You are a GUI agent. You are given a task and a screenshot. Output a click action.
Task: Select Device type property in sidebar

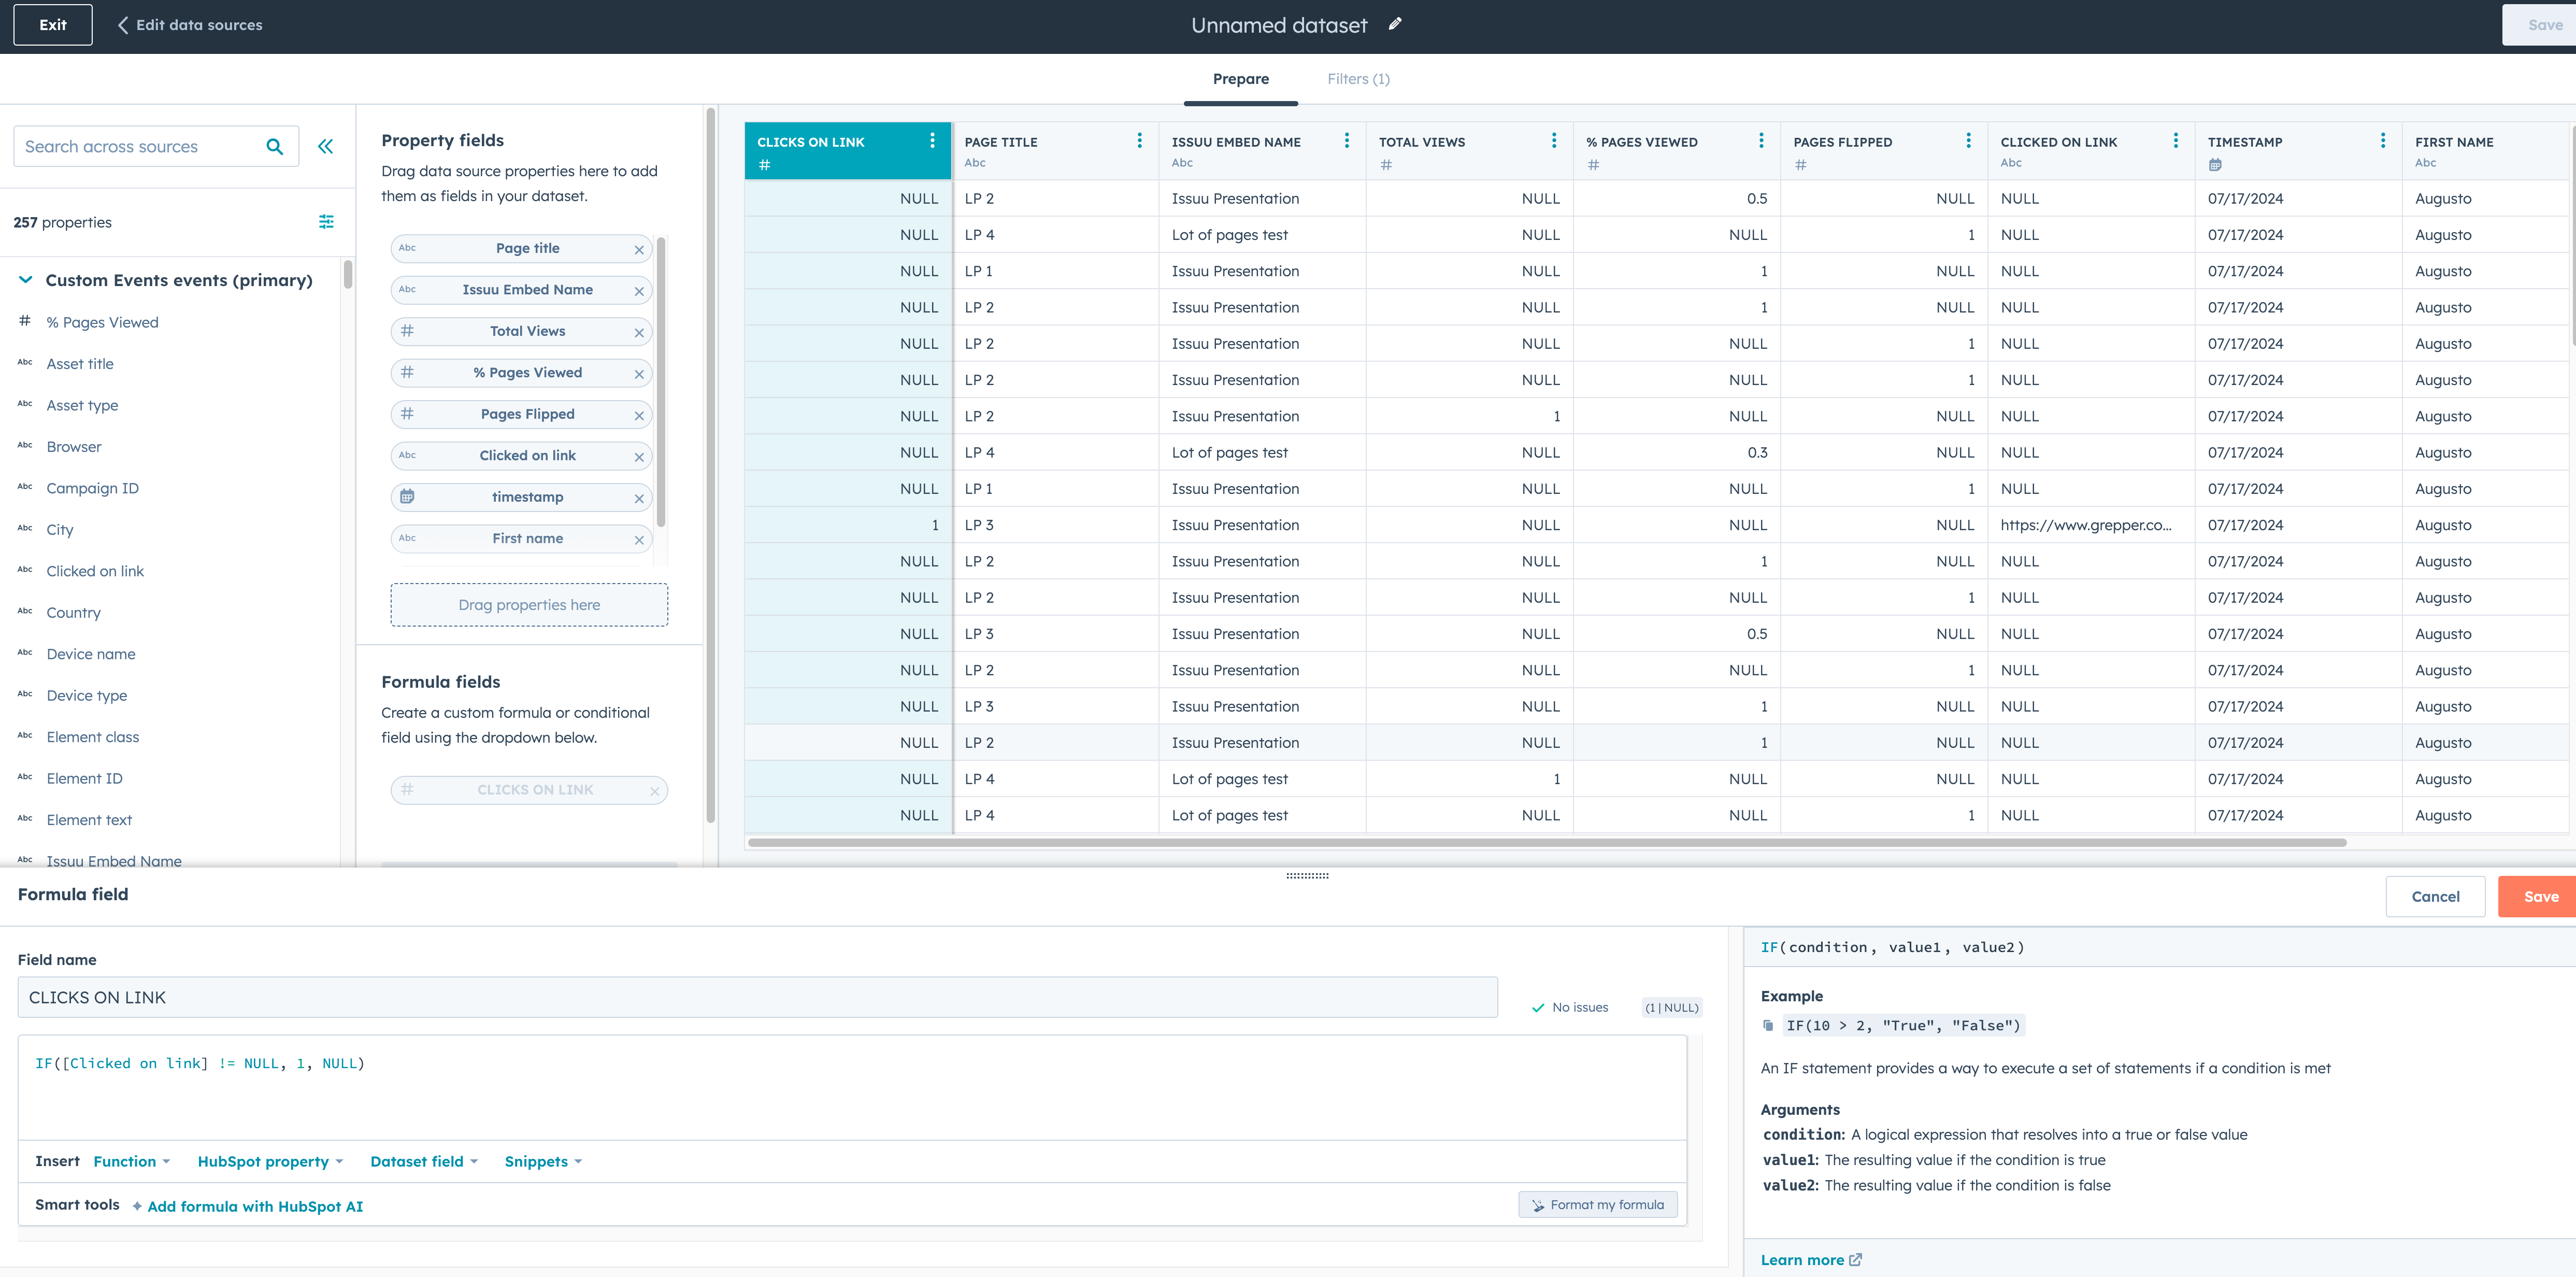86,696
